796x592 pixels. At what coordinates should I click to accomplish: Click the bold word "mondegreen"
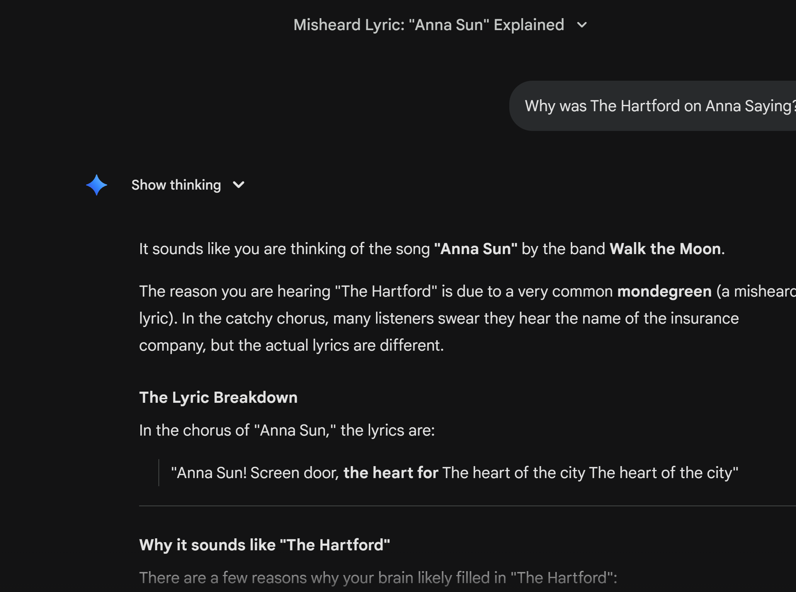pyautogui.click(x=664, y=292)
